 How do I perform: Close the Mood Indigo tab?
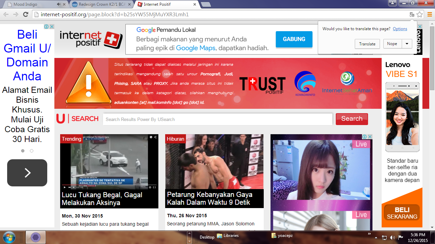(x=65, y=4)
